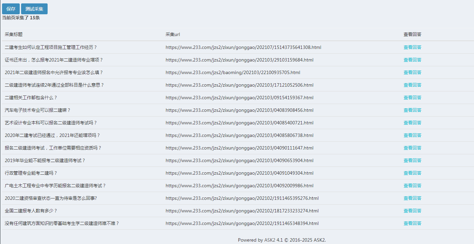Viewport: 474px width, 244px height.
Task: Click the URL ending in 15143735641308.html
Action: [243, 47]
